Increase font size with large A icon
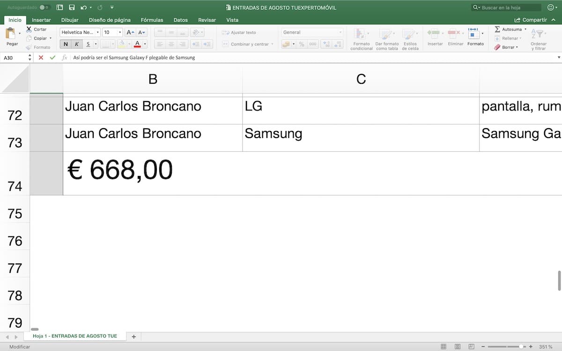 click(x=130, y=32)
